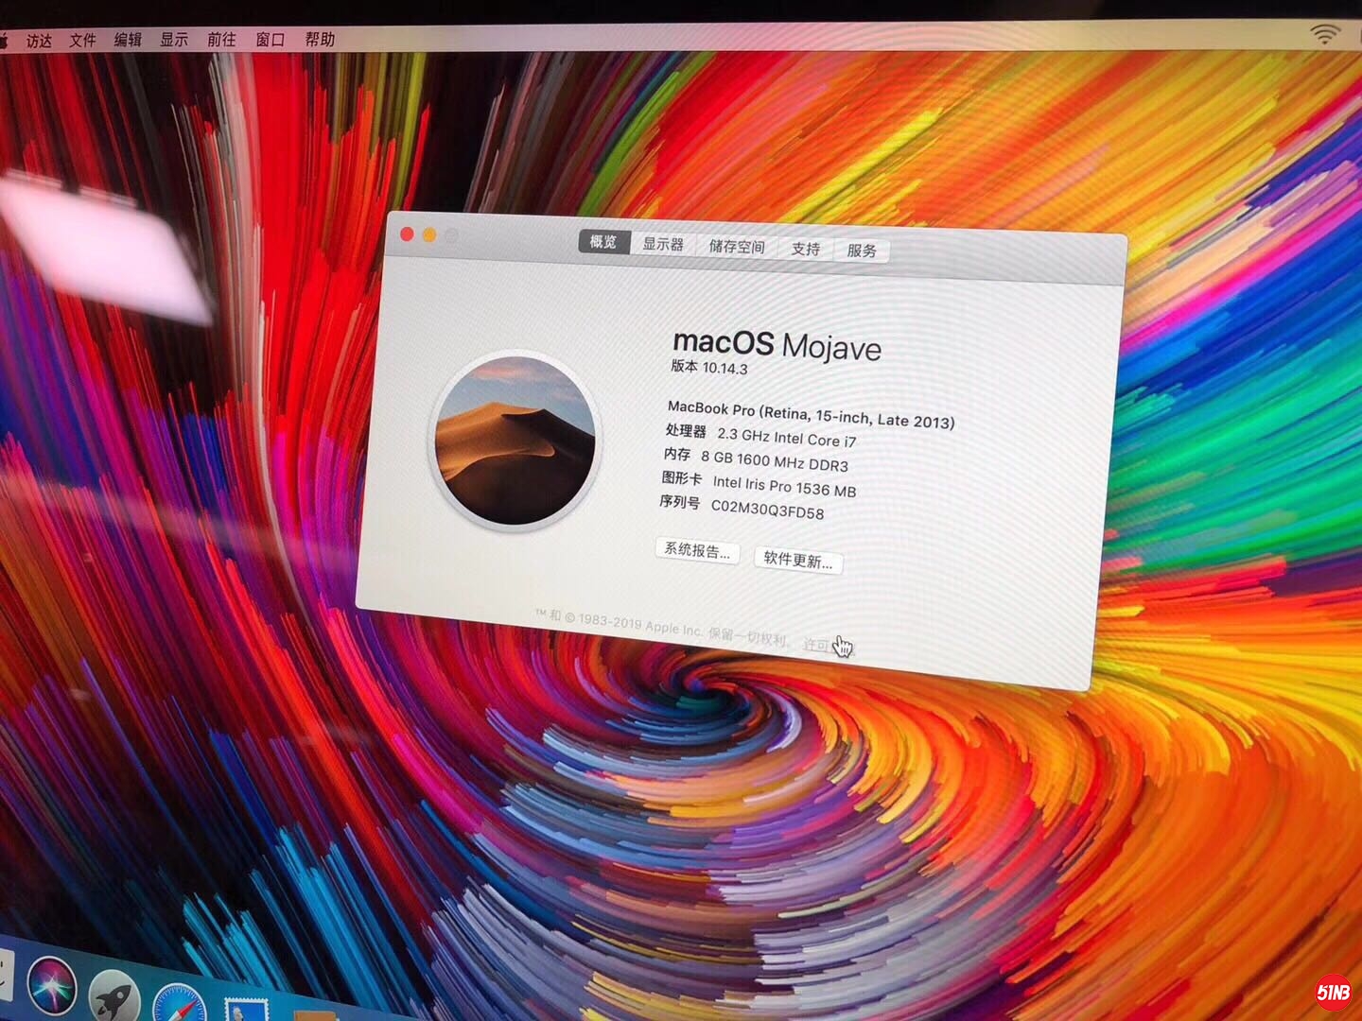Select the 概览 tab
1362x1021 pixels.
603,242
